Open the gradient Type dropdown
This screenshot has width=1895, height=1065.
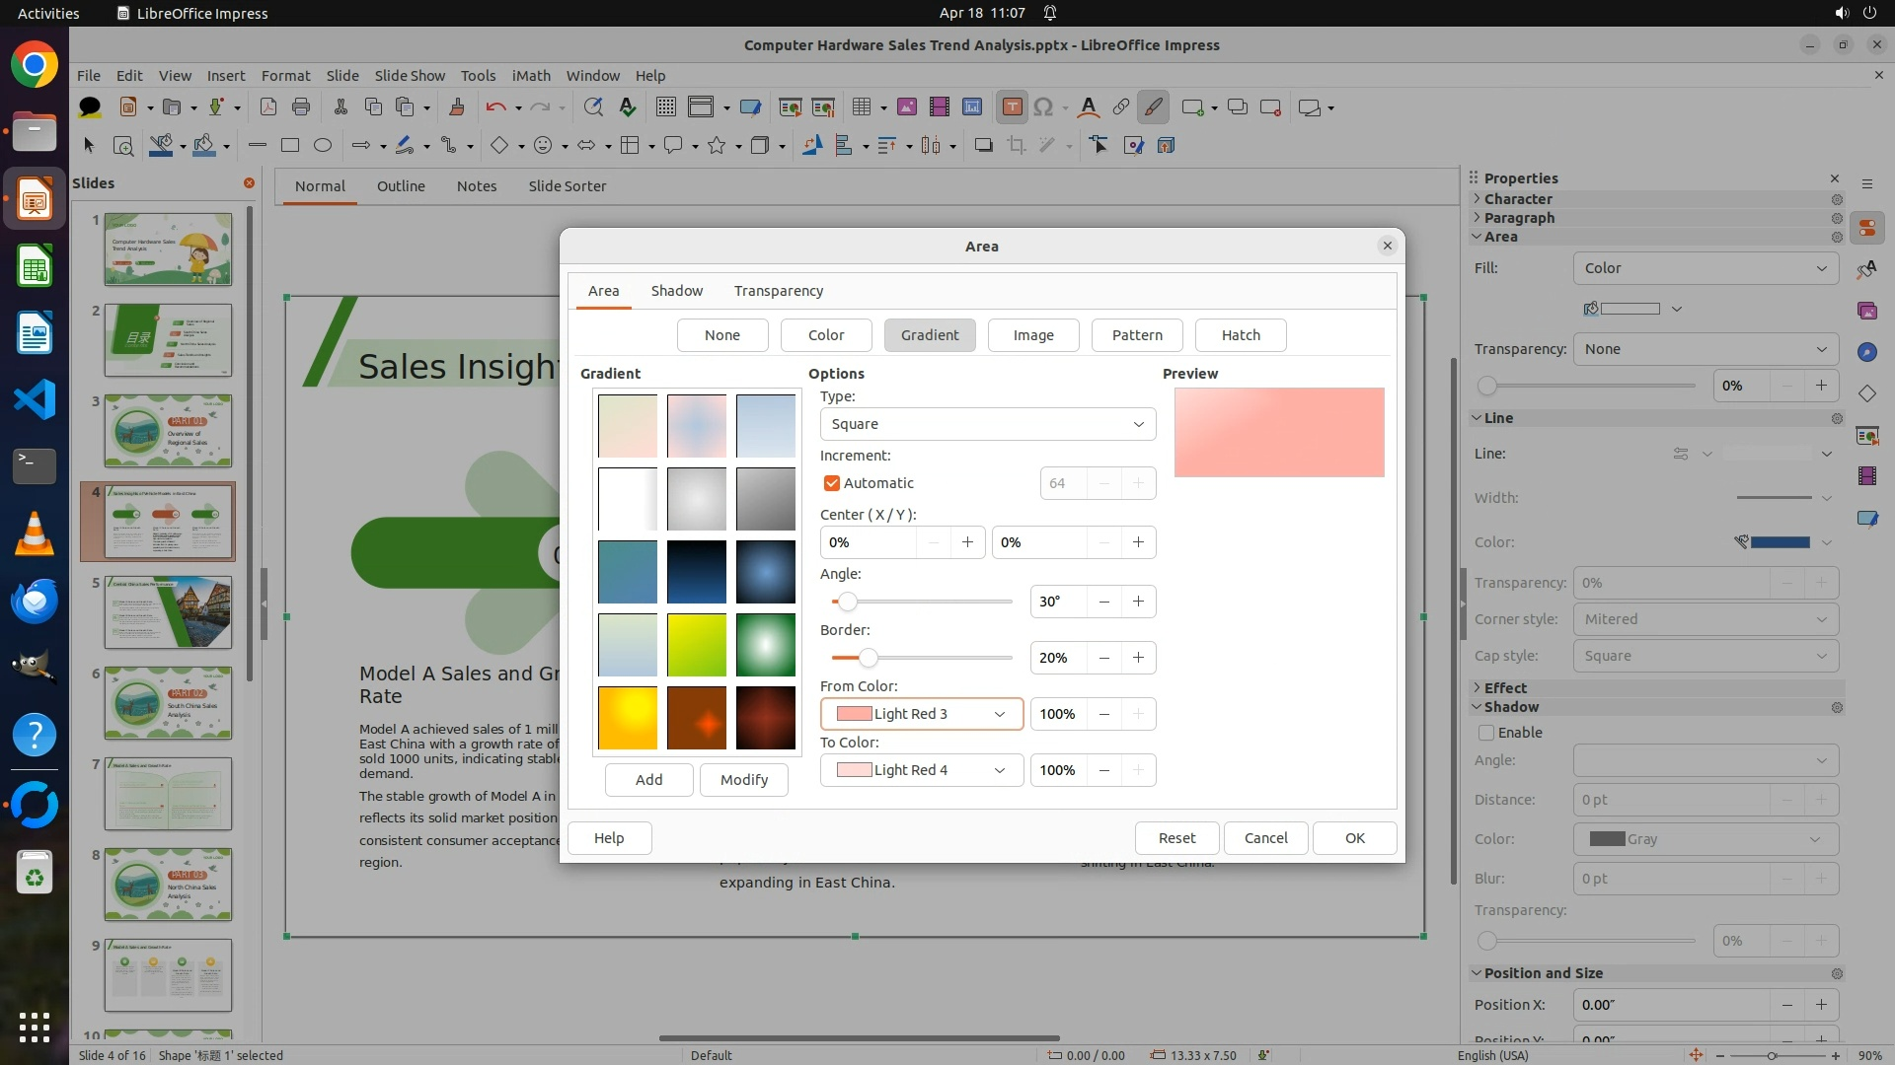pos(987,424)
